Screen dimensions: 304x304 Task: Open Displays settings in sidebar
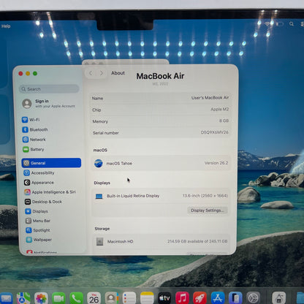pyautogui.click(x=37, y=211)
